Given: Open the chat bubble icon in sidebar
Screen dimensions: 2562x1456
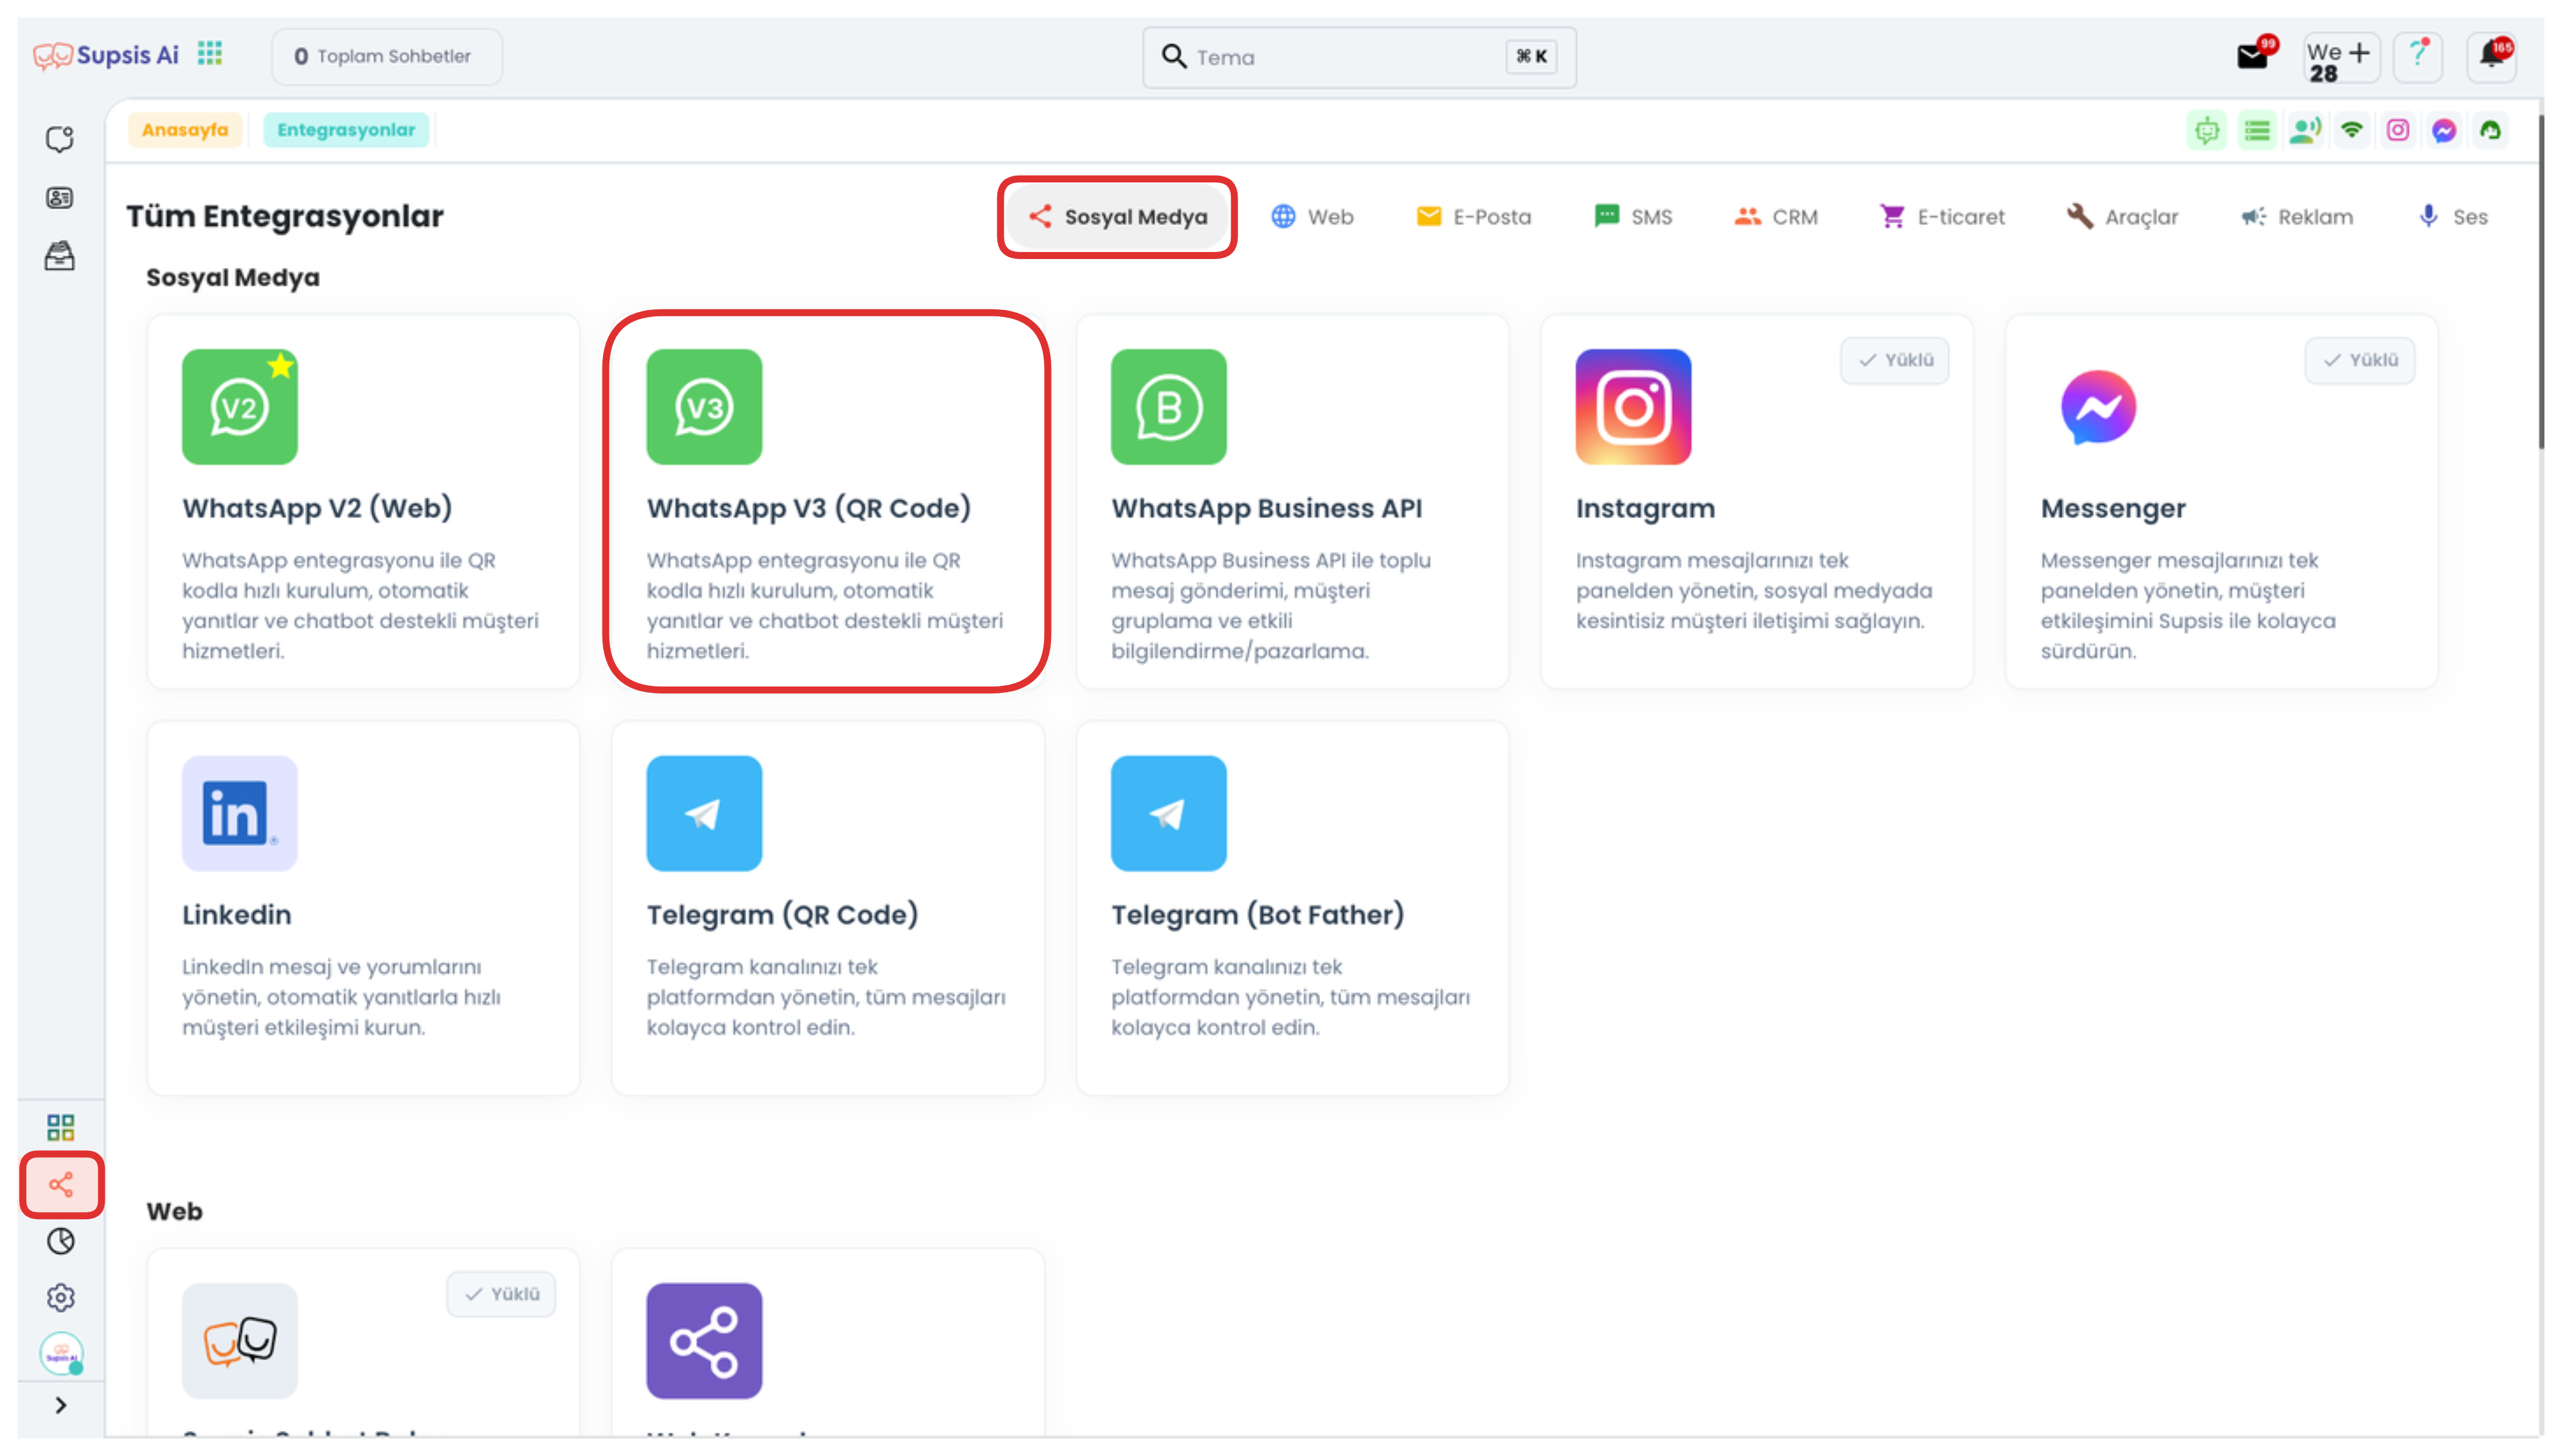Looking at the screenshot, I should [x=60, y=139].
